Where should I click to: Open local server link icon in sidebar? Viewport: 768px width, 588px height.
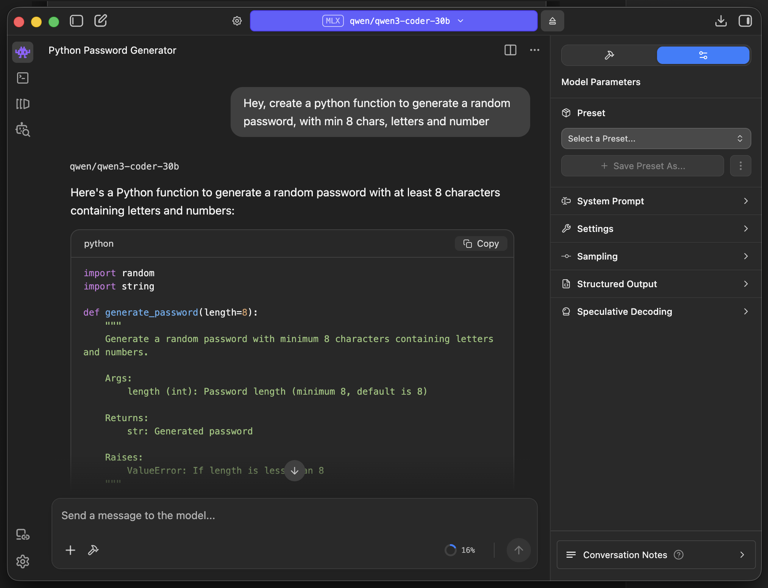click(x=23, y=535)
